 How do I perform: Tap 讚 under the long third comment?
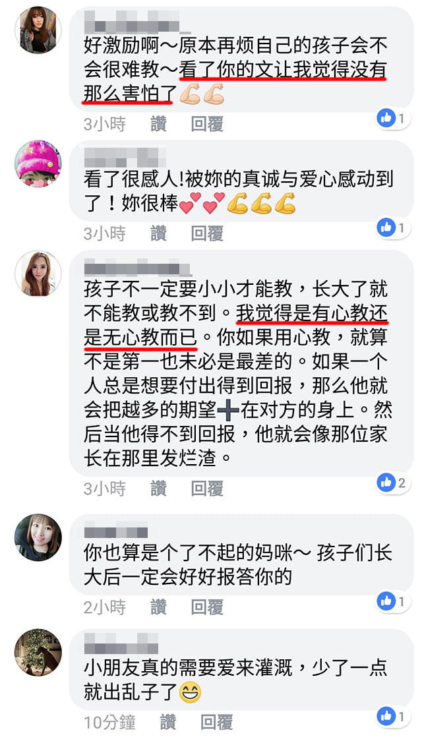(159, 489)
